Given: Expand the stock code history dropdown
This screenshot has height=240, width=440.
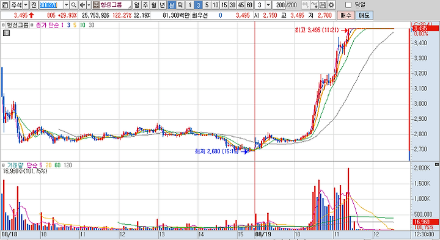Looking at the screenshot, I should pos(67,5).
